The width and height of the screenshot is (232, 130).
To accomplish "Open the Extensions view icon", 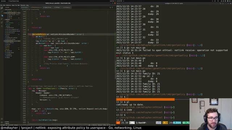I will pyautogui.click(x=2, y=22).
